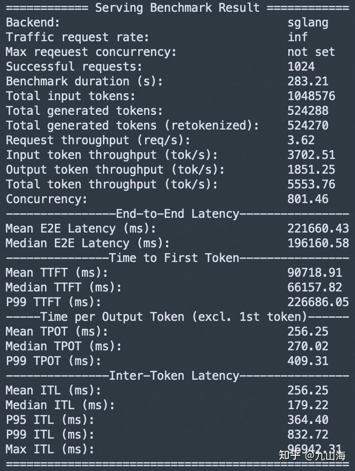This screenshot has width=355, height=471.
Task: Click the Total generated tokens (retokenized) label
Action: (x=132, y=126)
